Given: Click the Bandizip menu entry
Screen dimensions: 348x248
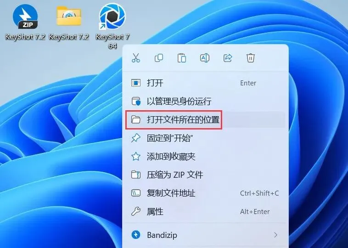Looking at the screenshot, I should pyautogui.click(x=206, y=235).
